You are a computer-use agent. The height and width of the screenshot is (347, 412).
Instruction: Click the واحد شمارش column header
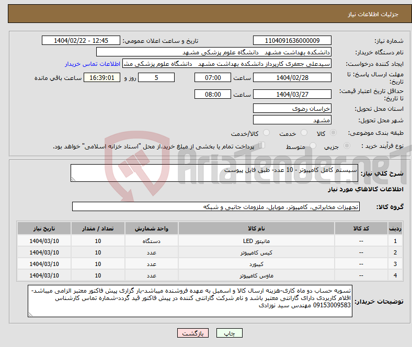(x=151, y=228)
